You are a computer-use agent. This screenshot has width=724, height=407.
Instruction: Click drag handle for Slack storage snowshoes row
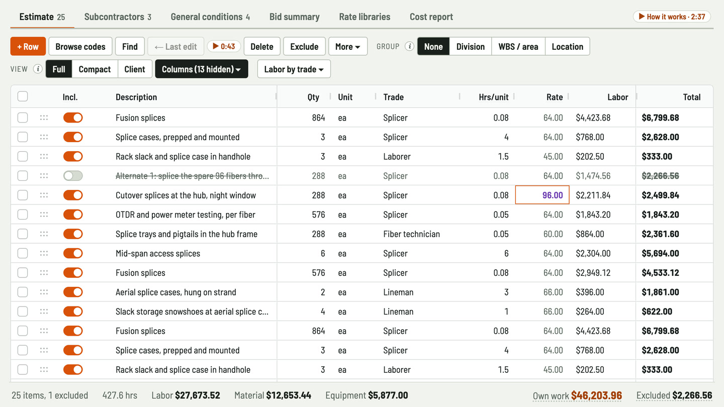pyautogui.click(x=44, y=312)
